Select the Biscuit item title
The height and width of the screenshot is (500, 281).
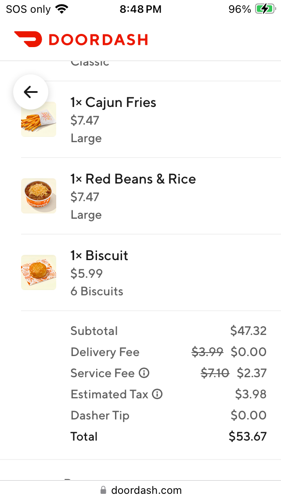99,256
